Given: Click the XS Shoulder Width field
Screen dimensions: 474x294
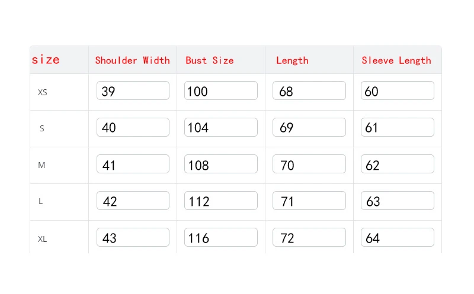Looking at the screenshot, I should 133,91.
